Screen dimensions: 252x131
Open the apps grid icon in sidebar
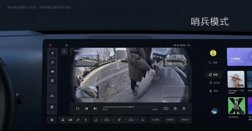click(52, 81)
